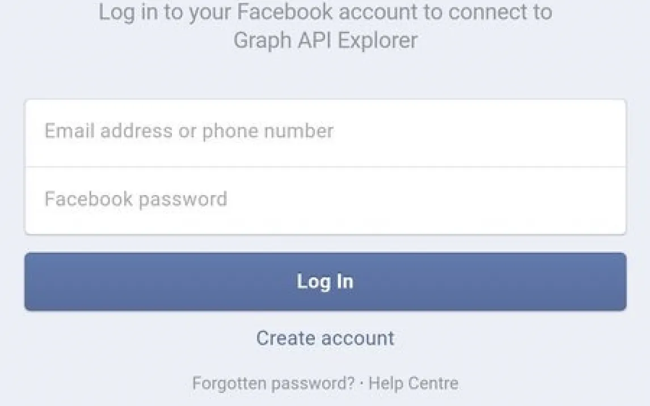The image size is (650, 406).
Task: Open the Create account link
Action: tap(326, 338)
